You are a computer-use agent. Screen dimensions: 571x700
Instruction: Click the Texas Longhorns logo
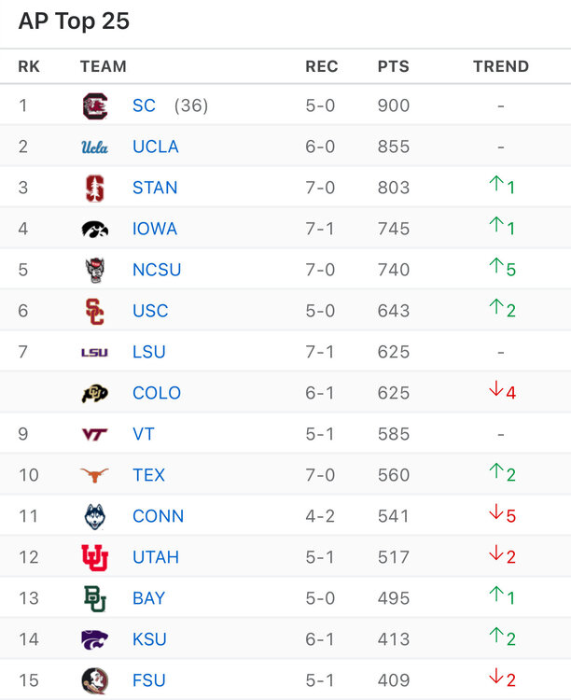94,475
